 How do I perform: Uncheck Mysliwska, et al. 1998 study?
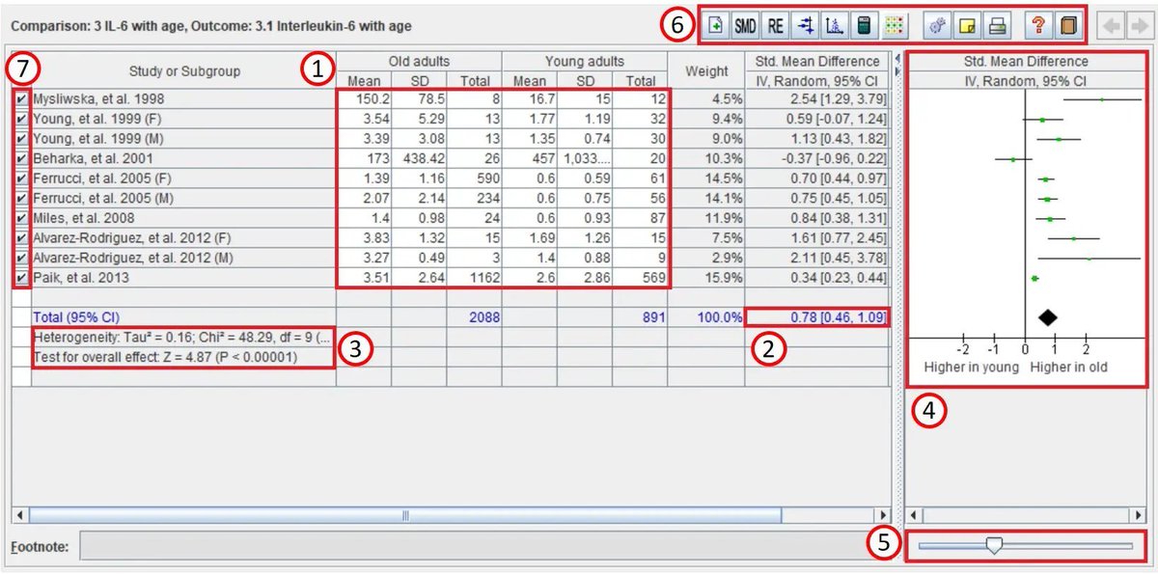[x=21, y=98]
